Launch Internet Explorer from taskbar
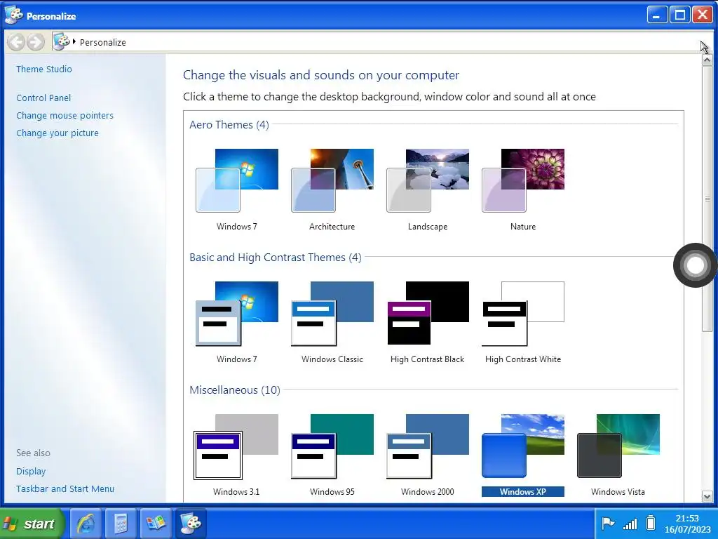The width and height of the screenshot is (718, 539). (86, 524)
